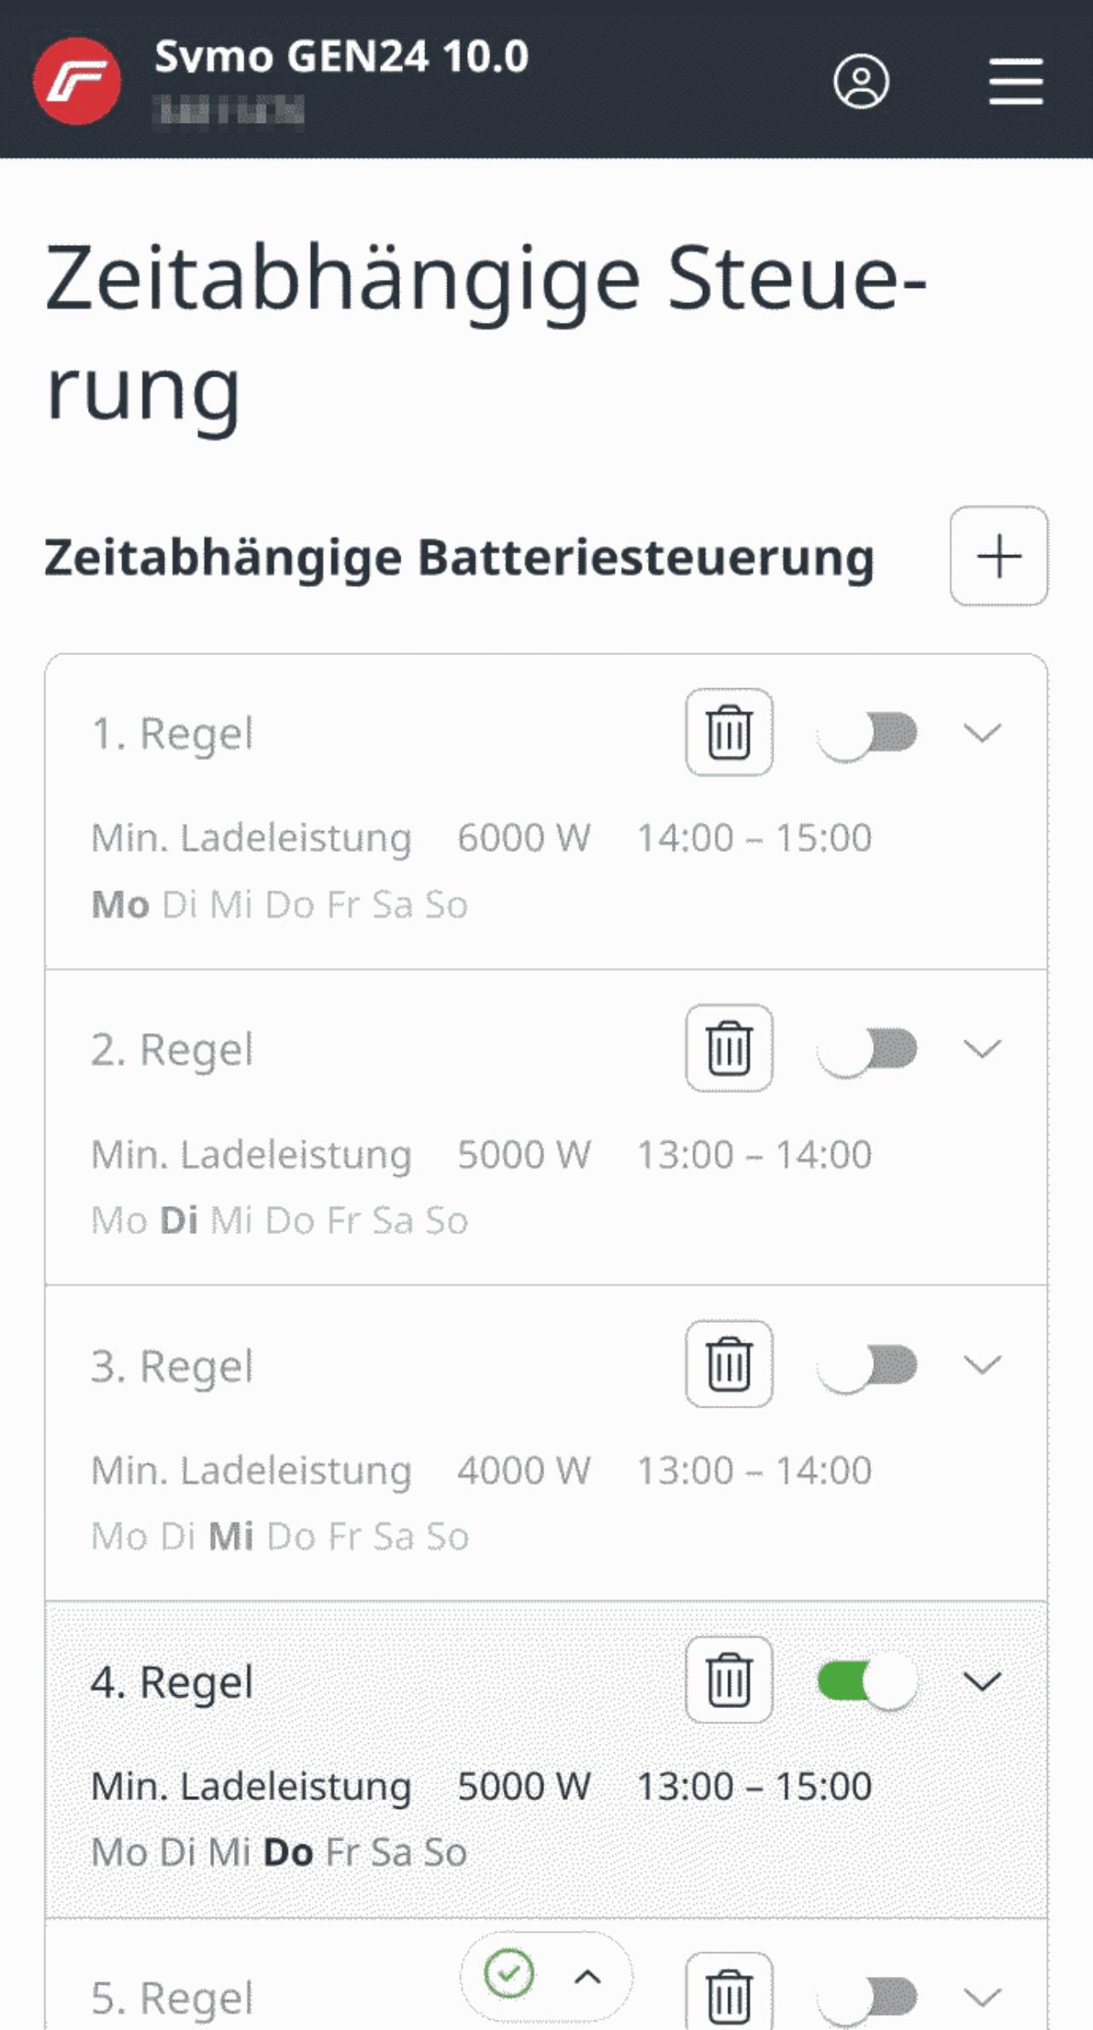Add a new battery control rule
This screenshot has width=1093, height=2030.
(998, 557)
